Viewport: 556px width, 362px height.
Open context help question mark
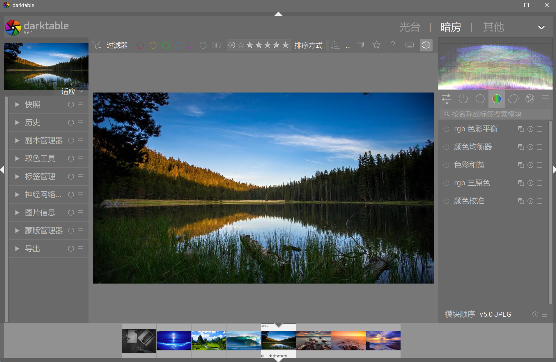[393, 45]
